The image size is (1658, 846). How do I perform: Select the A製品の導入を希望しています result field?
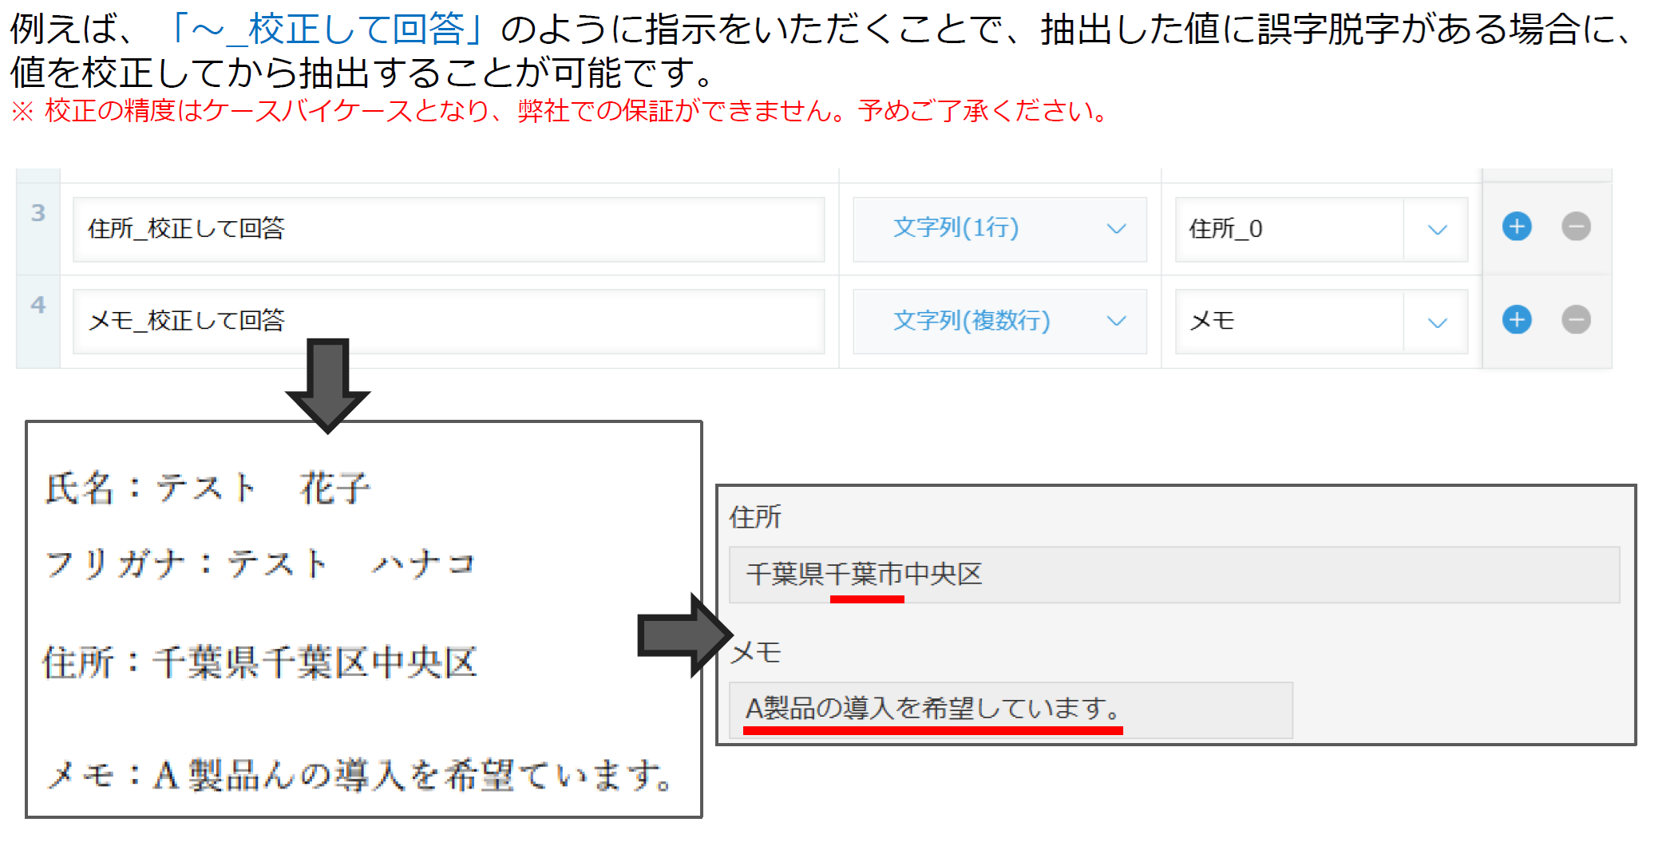[1010, 709]
